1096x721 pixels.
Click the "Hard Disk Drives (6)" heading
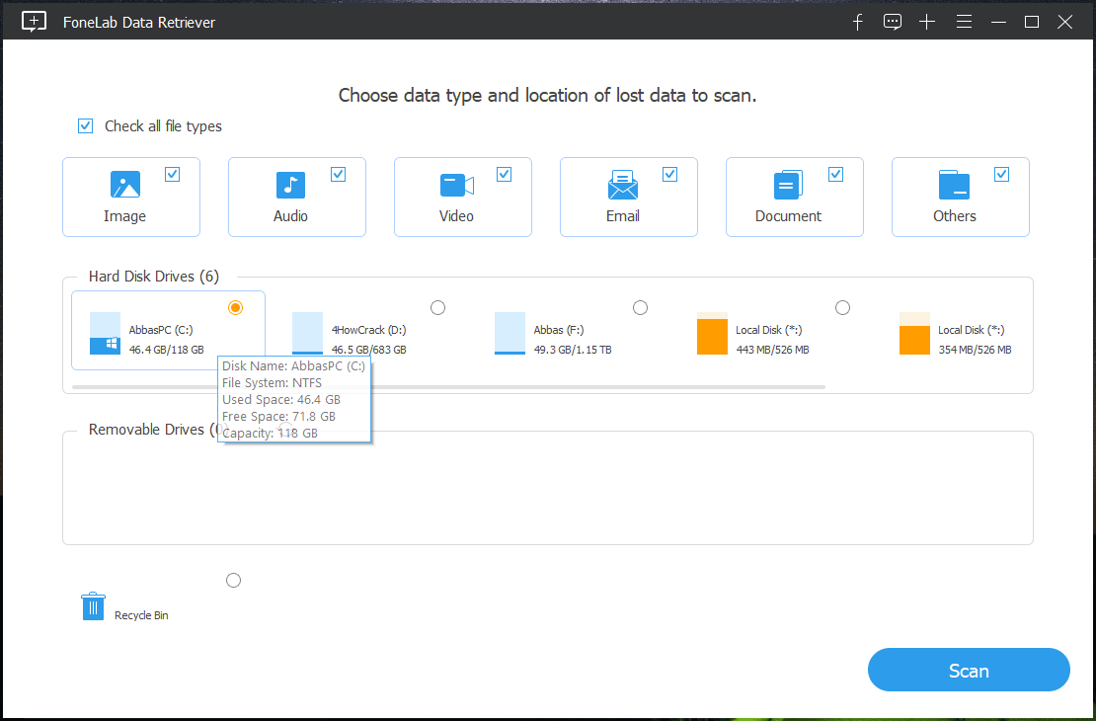(x=154, y=277)
